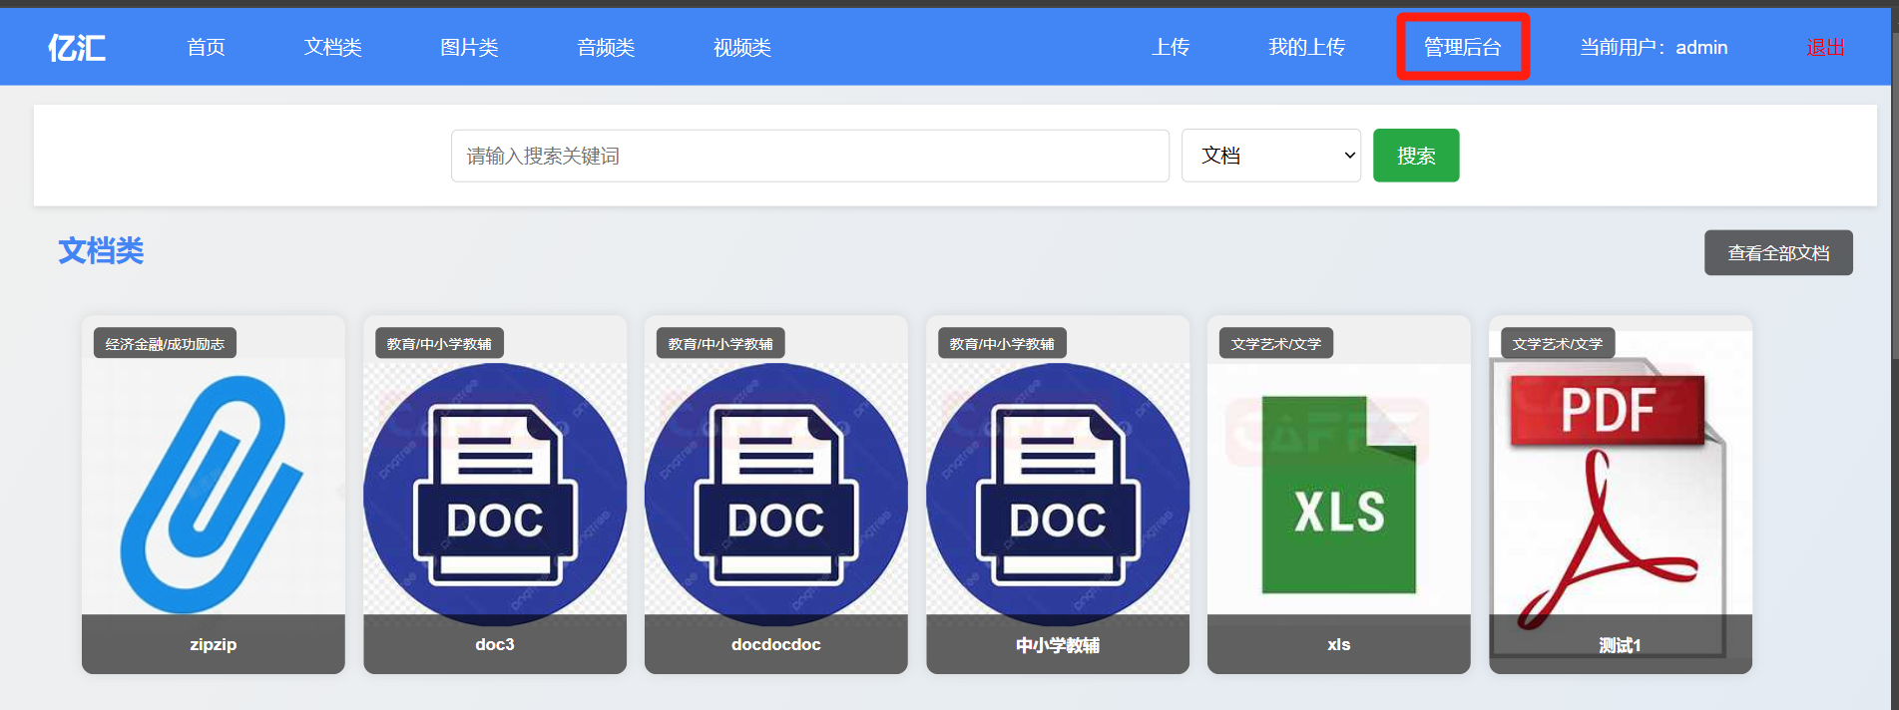Image resolution: width=1899 pixels, height=710 pixels.
Task: Open the xls spreadsheet file icon
Action: click(1338, 494)
